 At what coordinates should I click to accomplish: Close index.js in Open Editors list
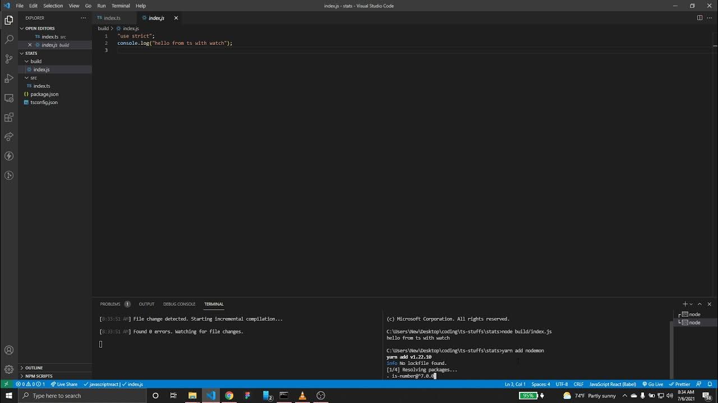(x=30, y=45)
